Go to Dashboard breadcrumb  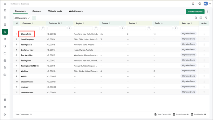coord(14,4)
